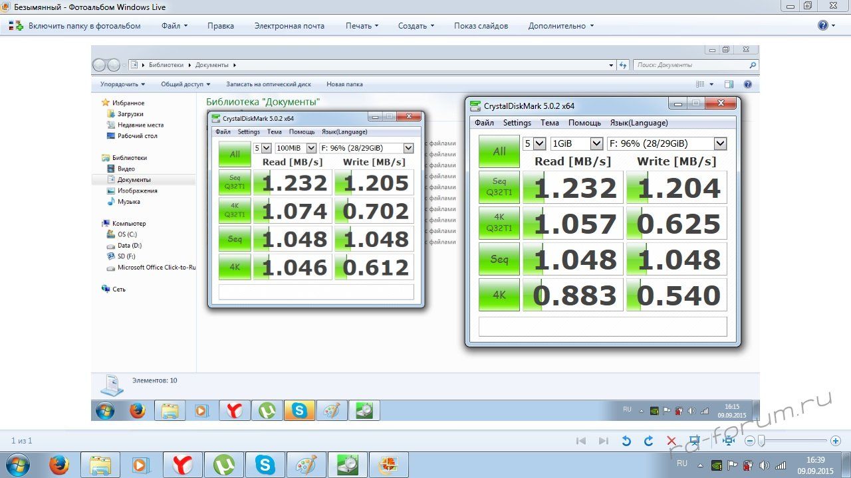Click 'All' button in CrystalDiskMark 1GiB window

499,151
